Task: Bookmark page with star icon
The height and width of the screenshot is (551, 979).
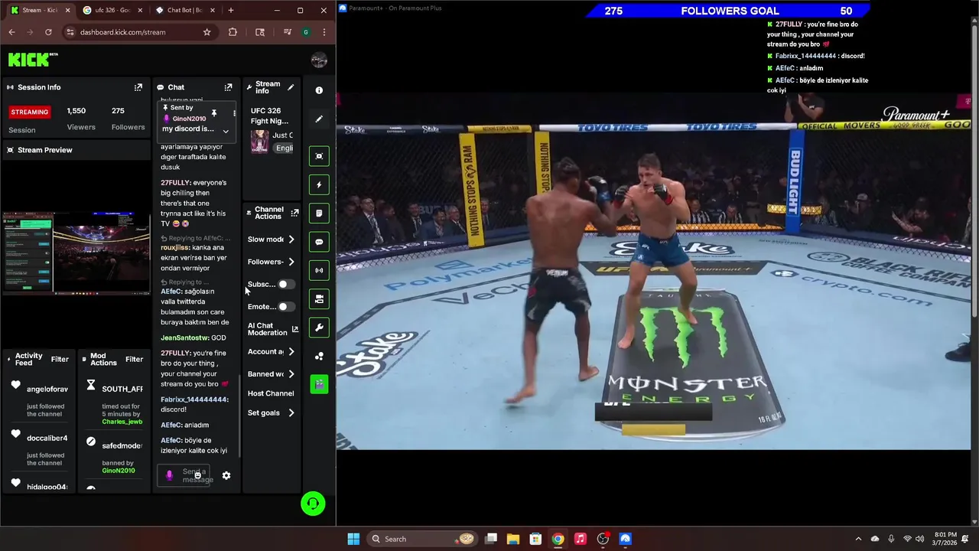Action: [207, 32]
